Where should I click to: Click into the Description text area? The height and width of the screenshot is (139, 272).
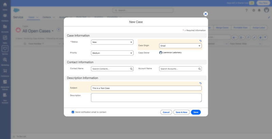[x=146, y=98]
